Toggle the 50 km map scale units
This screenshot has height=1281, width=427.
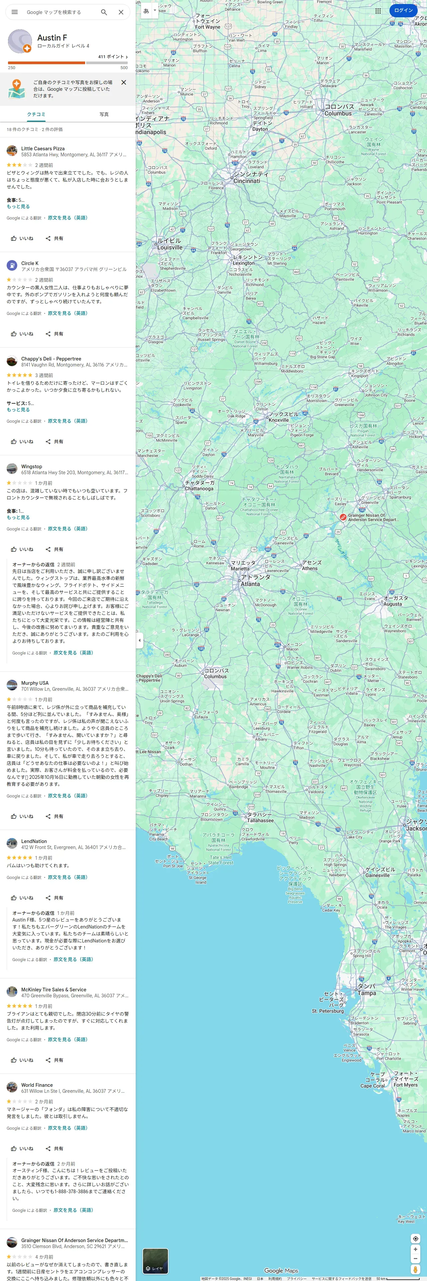398,1279
